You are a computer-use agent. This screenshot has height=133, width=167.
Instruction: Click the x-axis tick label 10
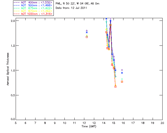coord(64,123)
